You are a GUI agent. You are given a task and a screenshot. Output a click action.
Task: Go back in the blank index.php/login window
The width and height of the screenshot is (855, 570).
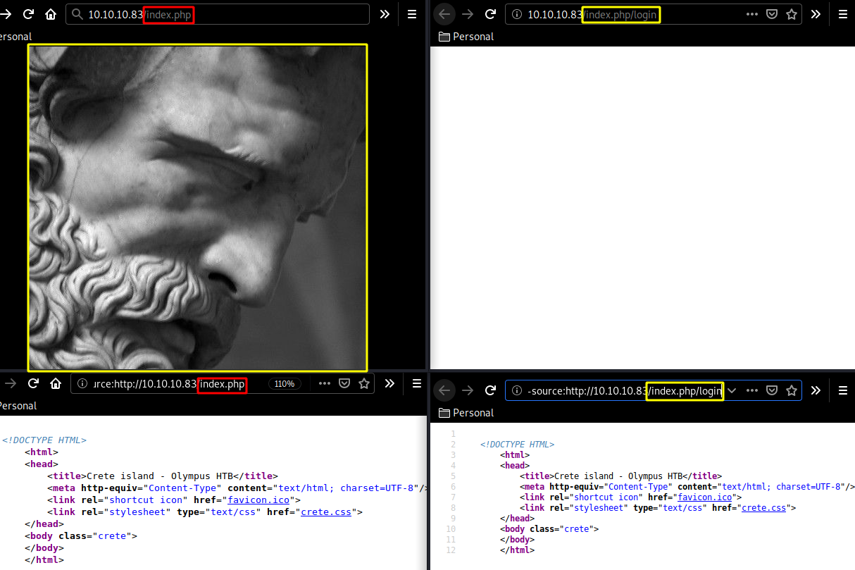pos(444,14)
